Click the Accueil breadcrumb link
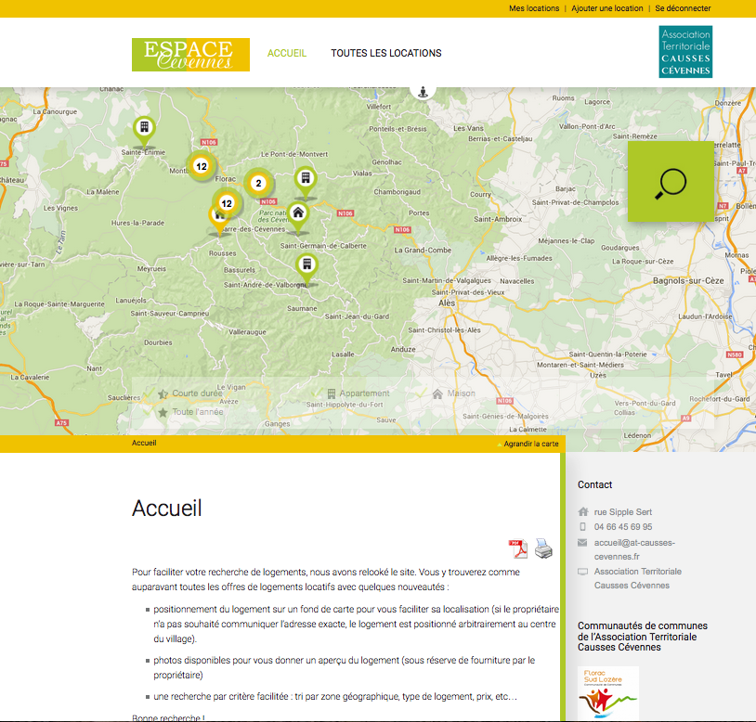 tap(144, 443)
